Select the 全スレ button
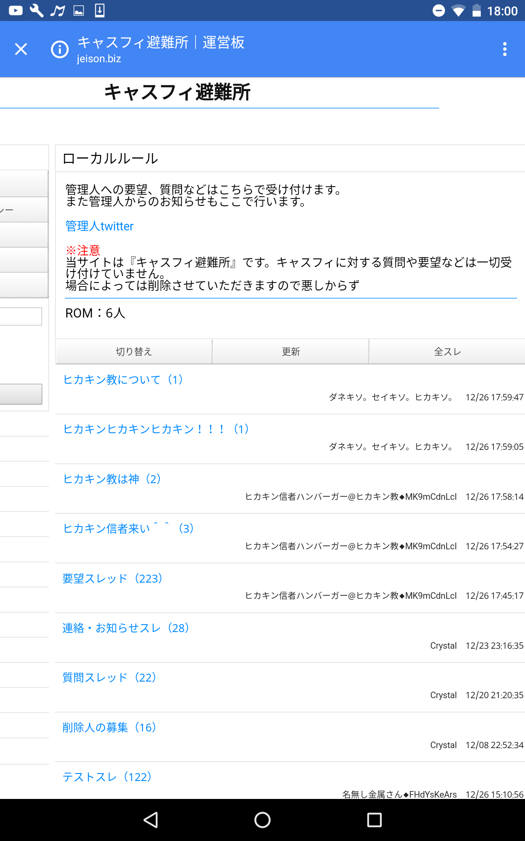The width and height of the screenshot is (525, 841). [x=447, y=352]
